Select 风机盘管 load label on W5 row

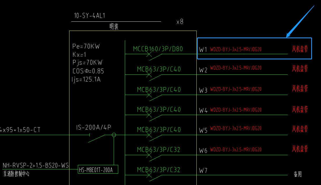(x=300, y=129)
